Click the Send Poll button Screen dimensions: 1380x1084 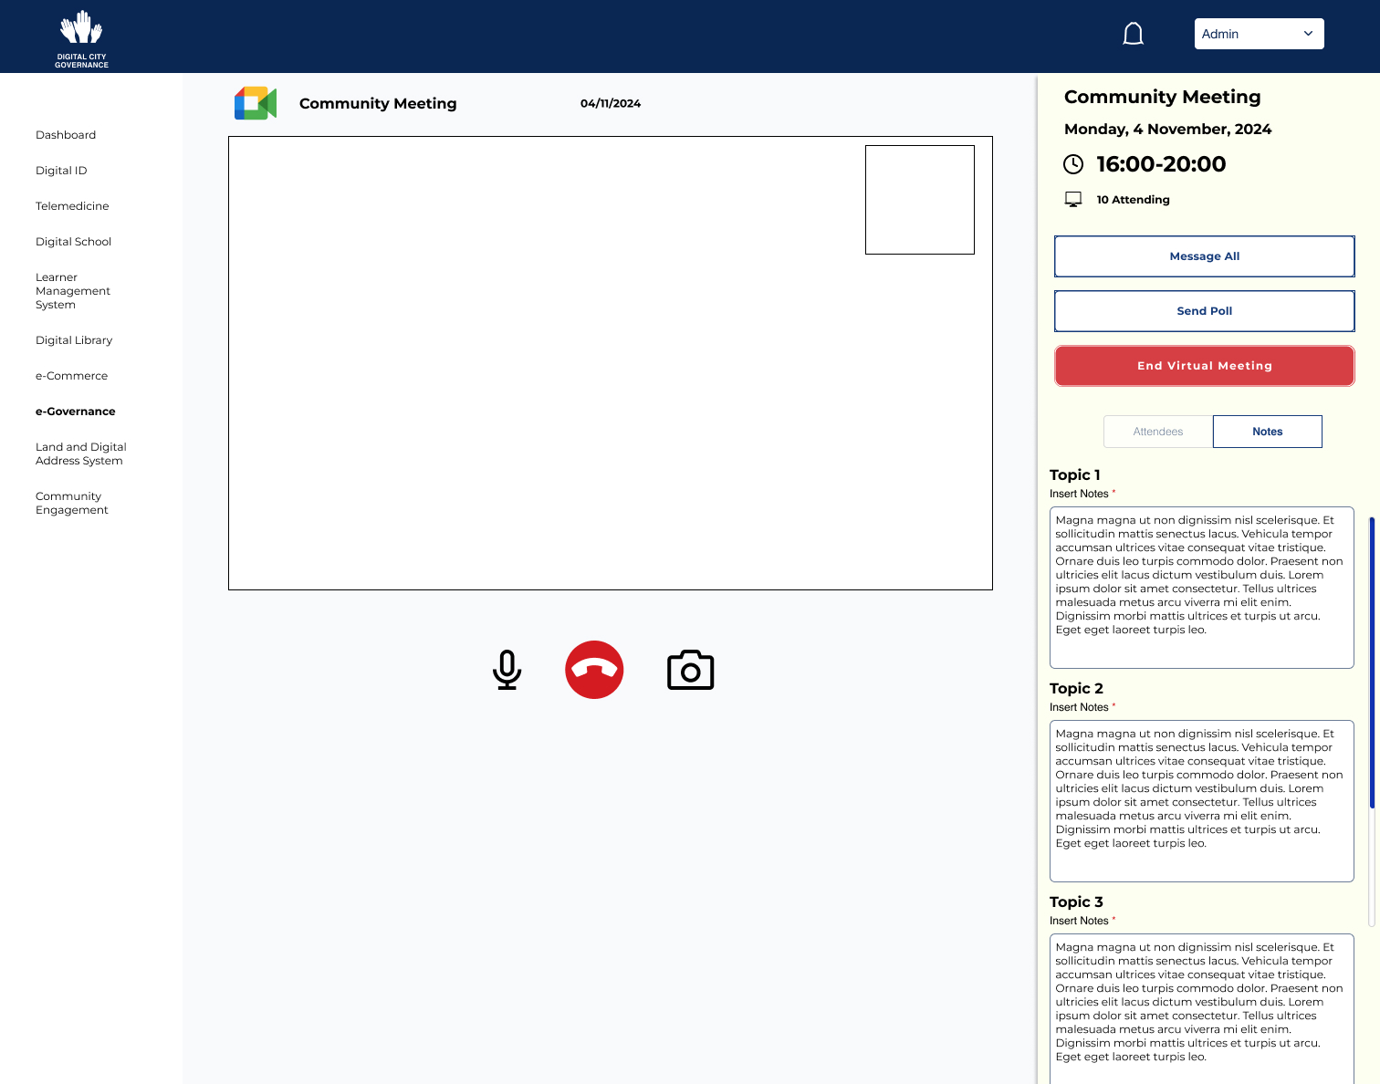pyautogui.click(x=1204, y=311)
